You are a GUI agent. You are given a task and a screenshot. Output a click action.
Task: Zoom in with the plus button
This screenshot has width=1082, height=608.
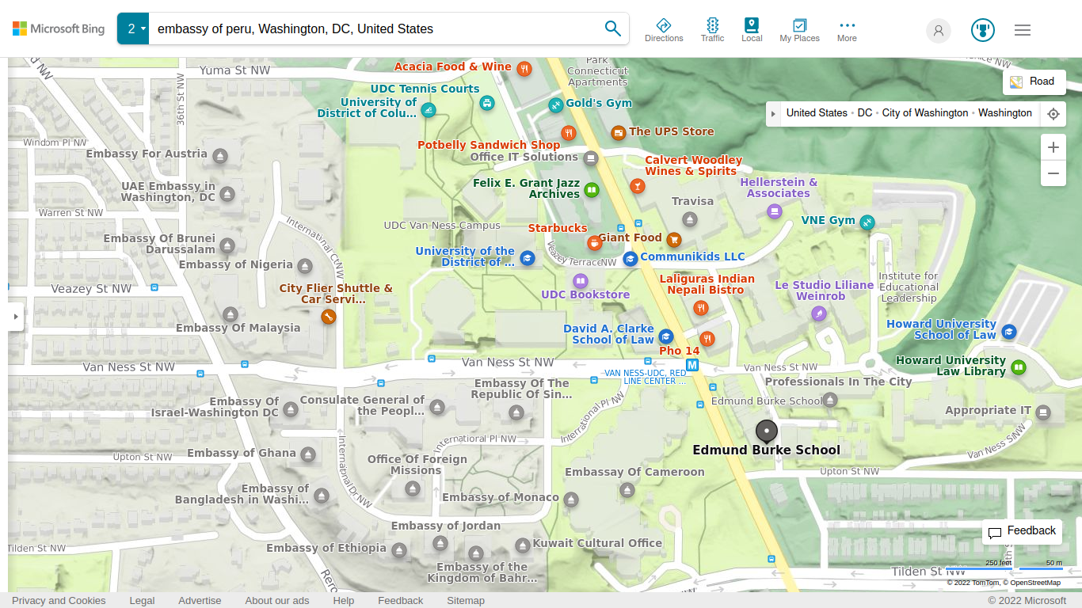click(x=1053, y=147)
